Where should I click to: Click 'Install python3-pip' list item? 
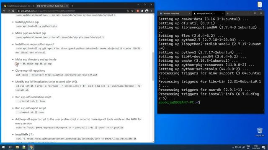click(27, 22)
